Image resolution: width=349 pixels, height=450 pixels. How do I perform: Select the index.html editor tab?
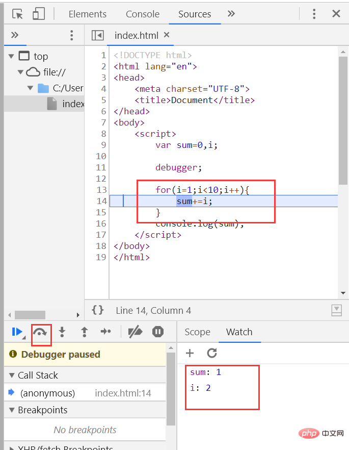pyautogui.click(x=137, y=35)
